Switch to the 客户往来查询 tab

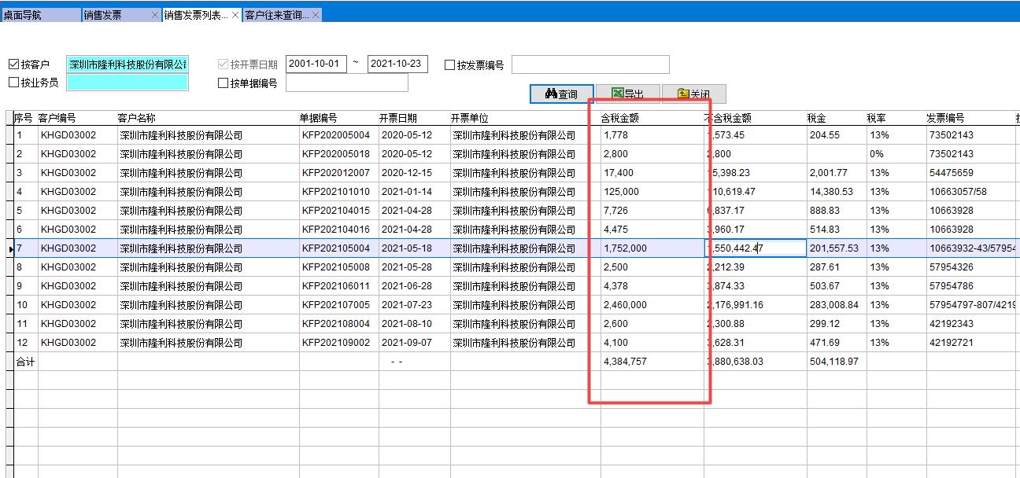click(276, 15)
